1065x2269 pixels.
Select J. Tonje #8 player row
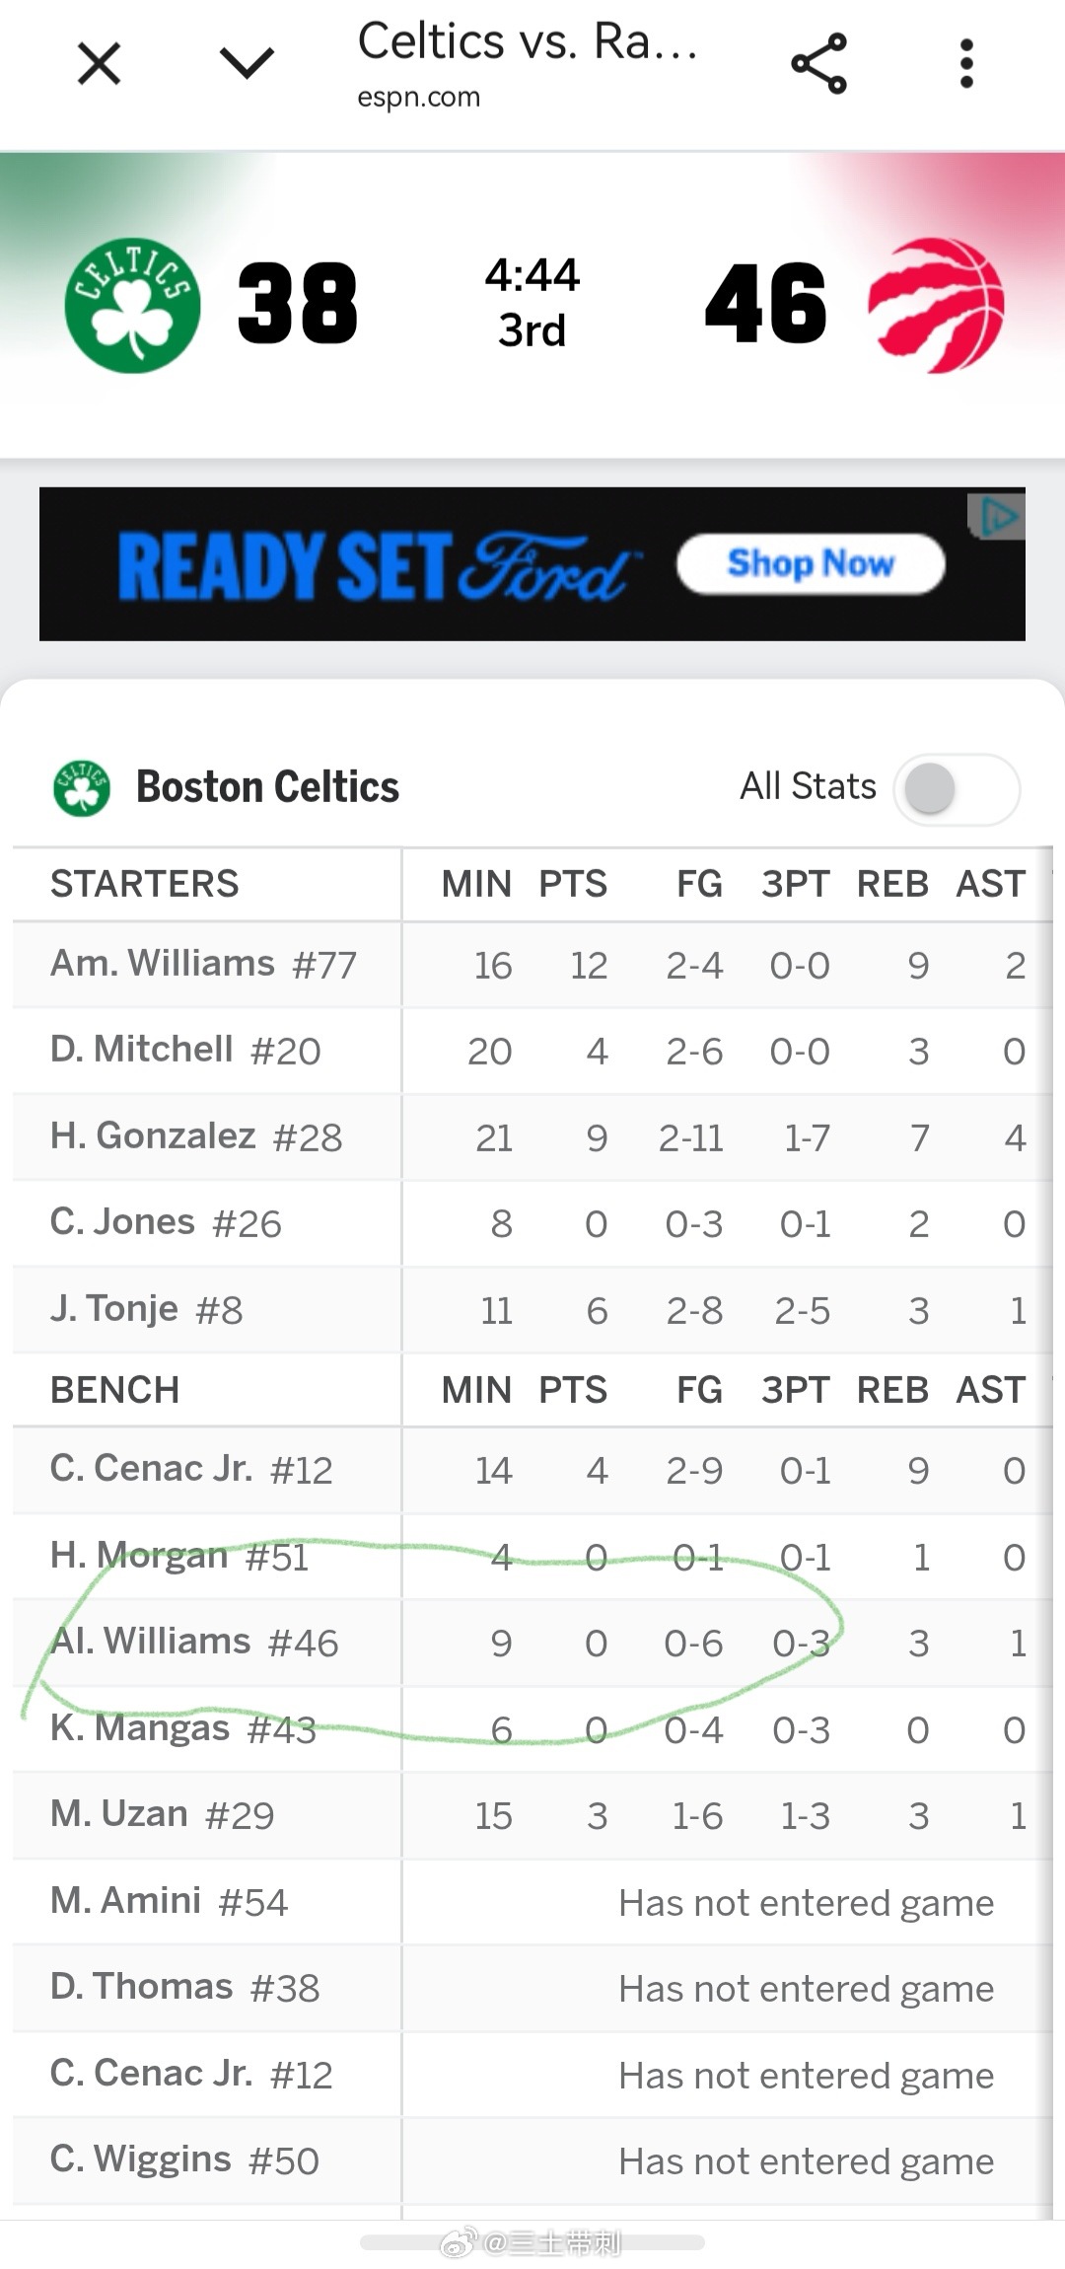tap(532, 1310)
